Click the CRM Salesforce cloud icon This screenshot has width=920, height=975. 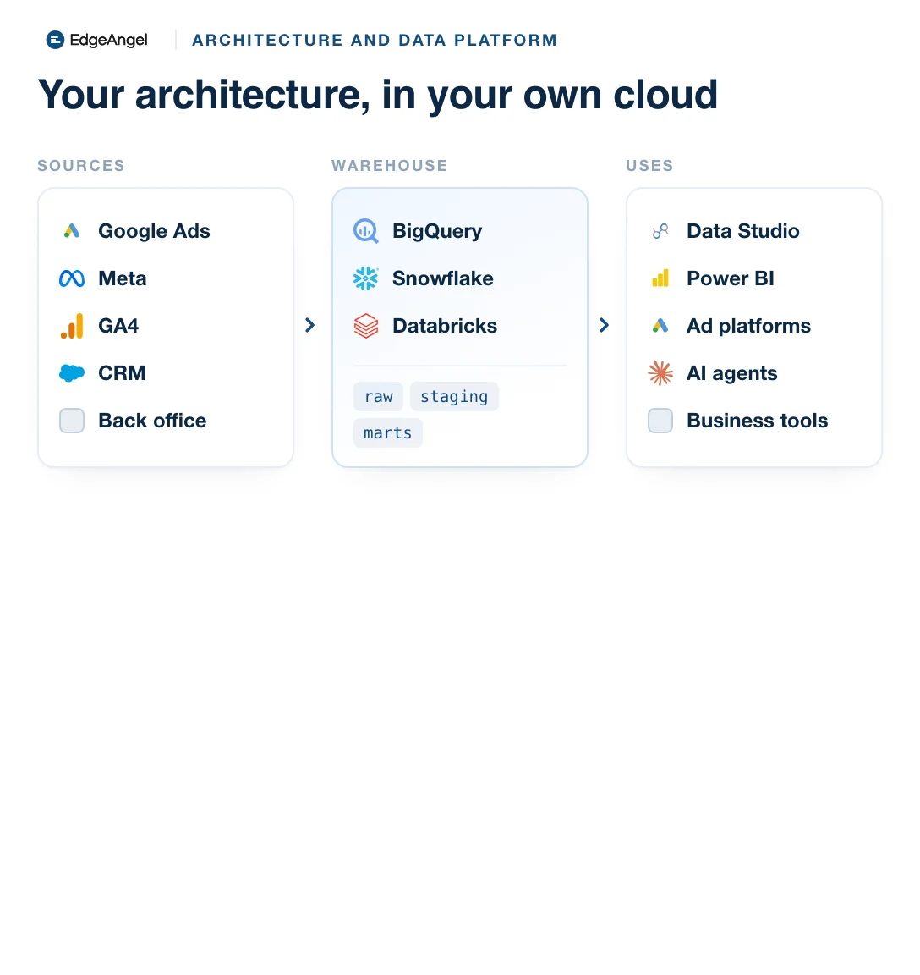[x=71, y=373]
